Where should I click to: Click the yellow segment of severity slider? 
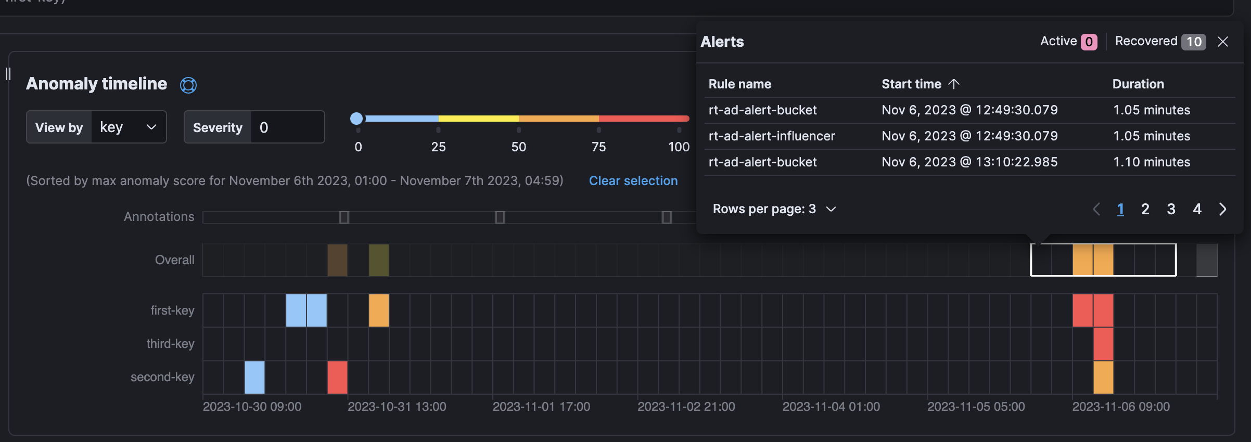(479, 119)
